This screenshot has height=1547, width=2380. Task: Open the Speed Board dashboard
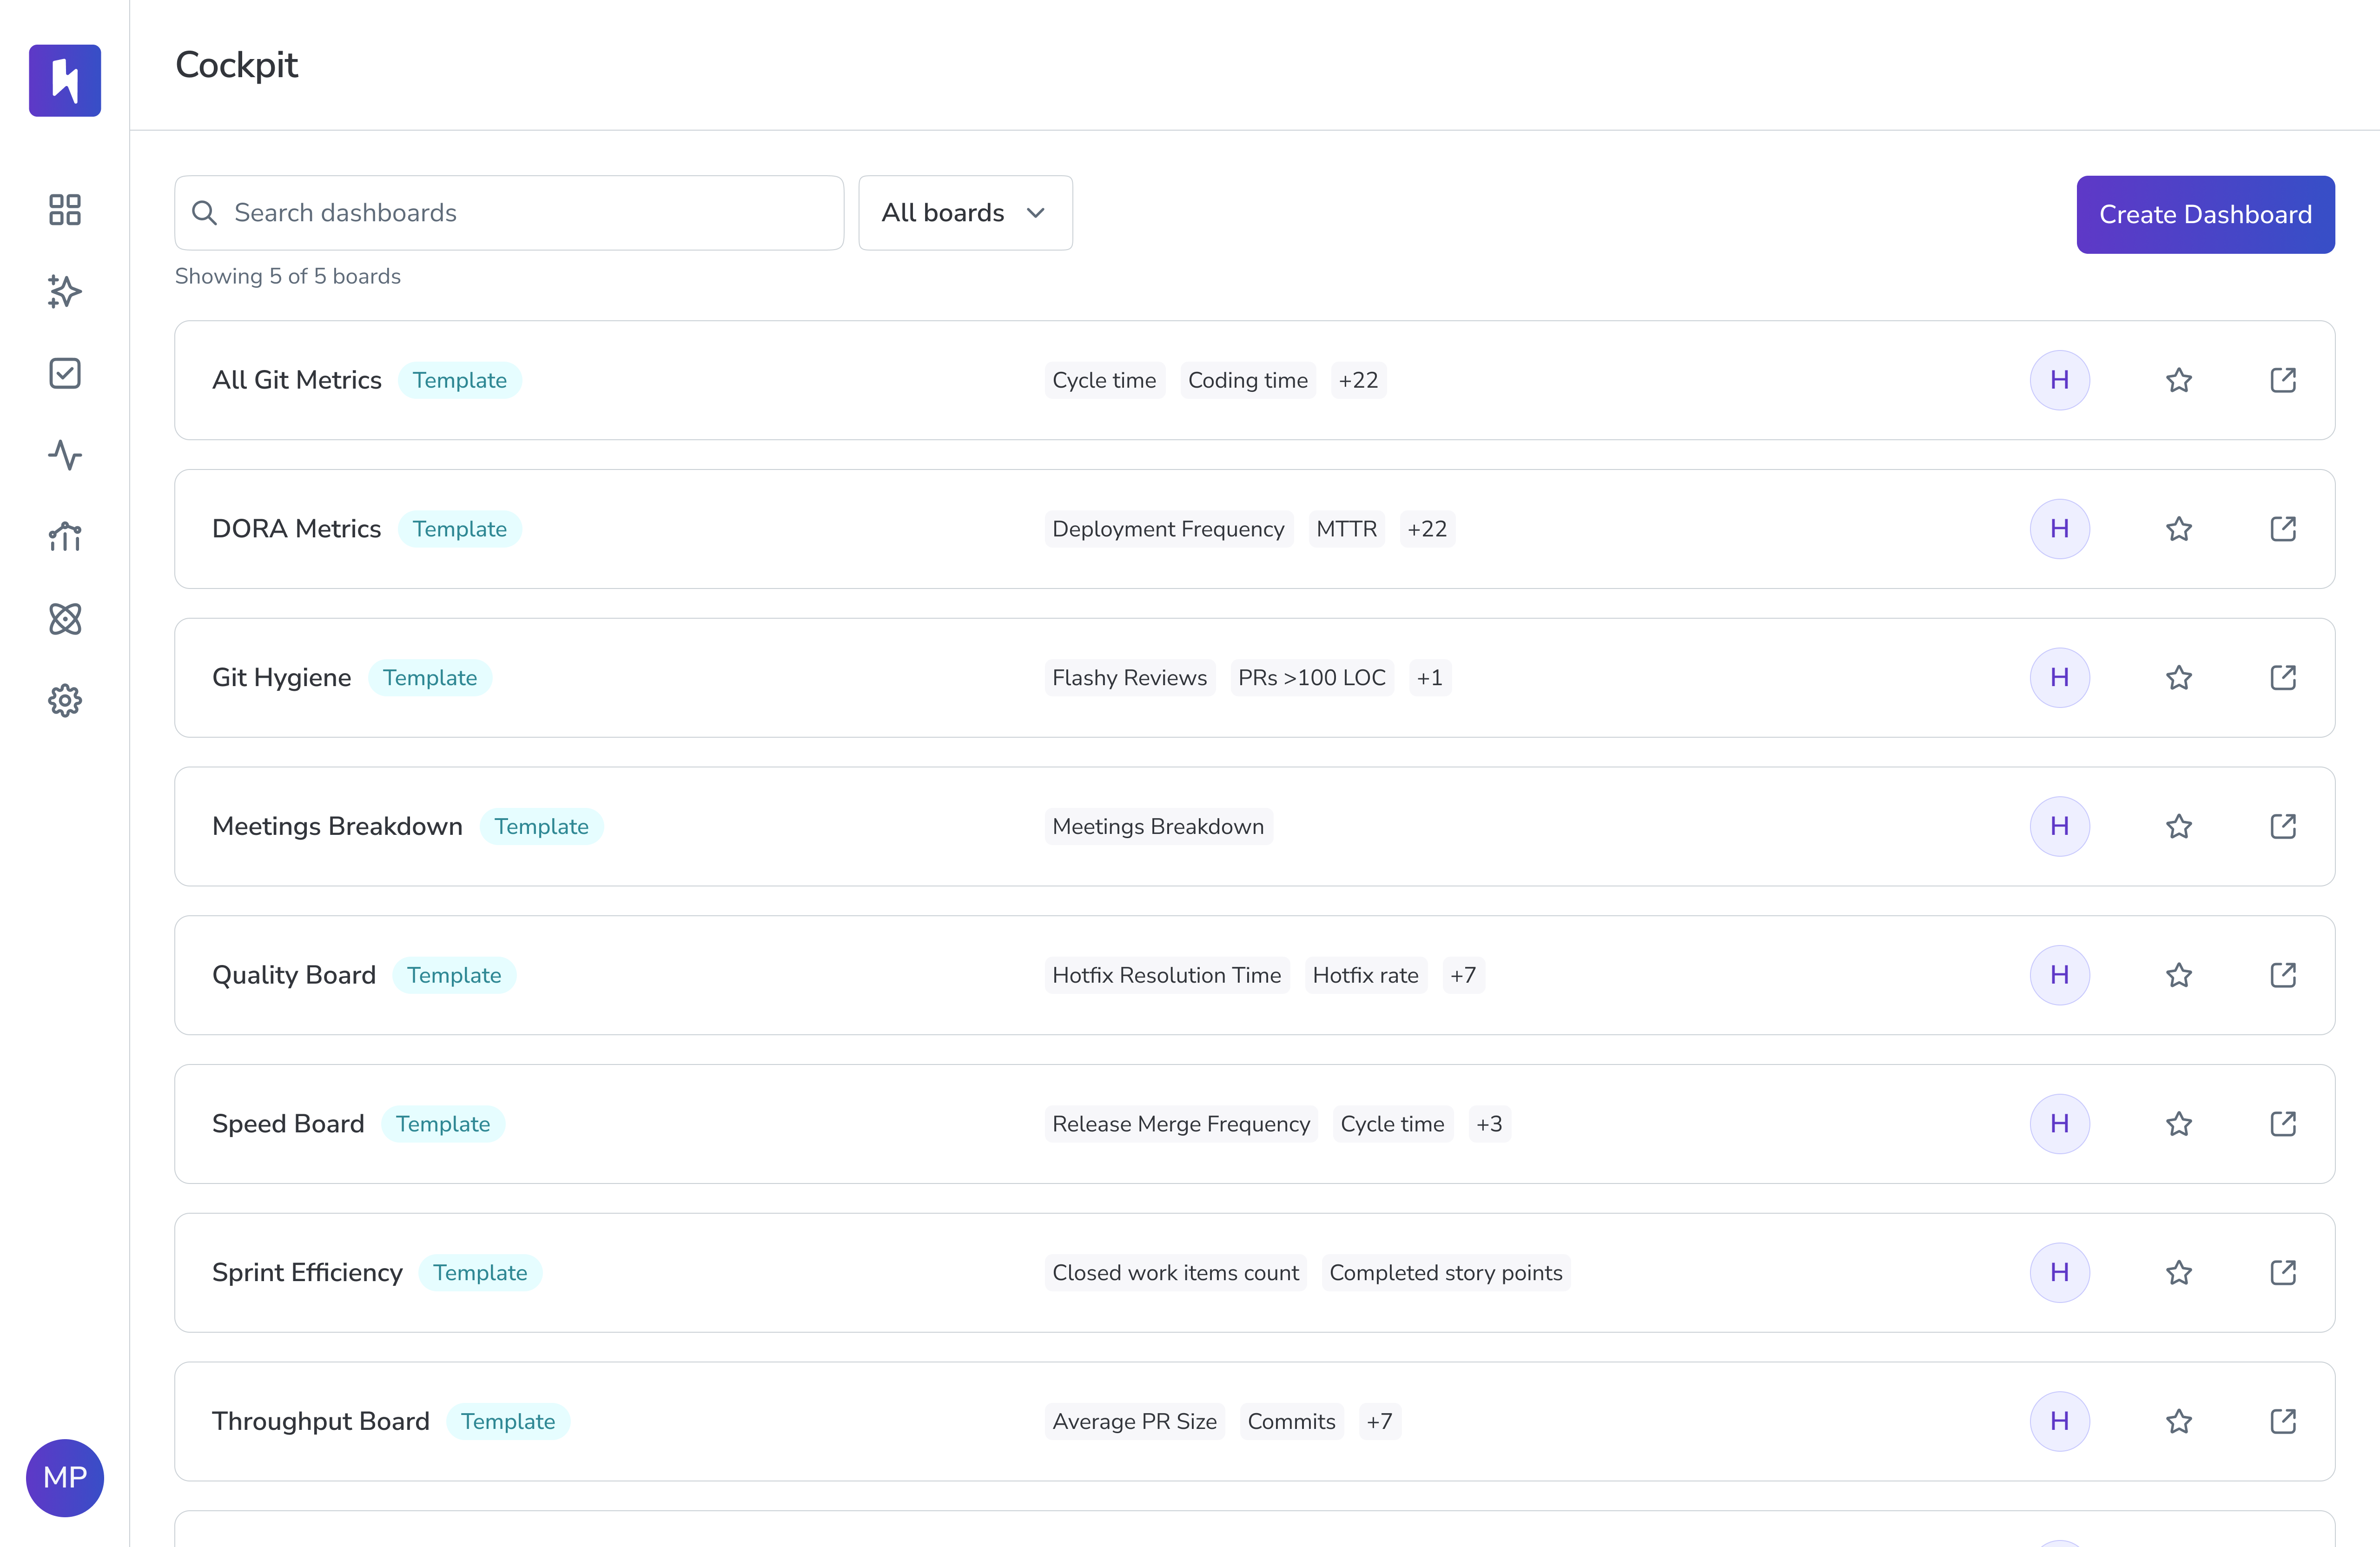coord(288,1124)
